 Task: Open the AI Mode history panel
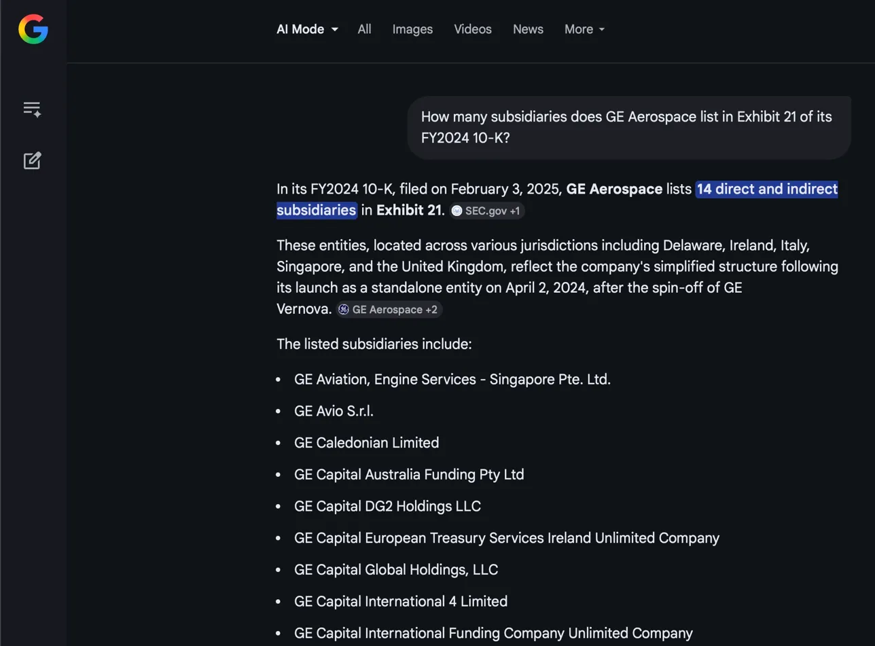point(31,108)
